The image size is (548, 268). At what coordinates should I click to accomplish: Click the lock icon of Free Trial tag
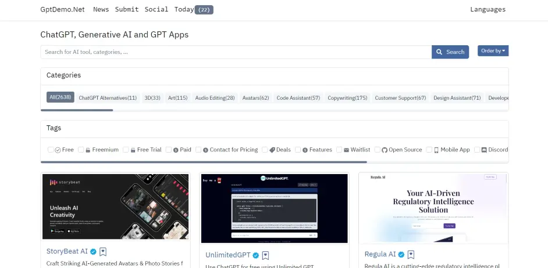(x=133, y=150)
